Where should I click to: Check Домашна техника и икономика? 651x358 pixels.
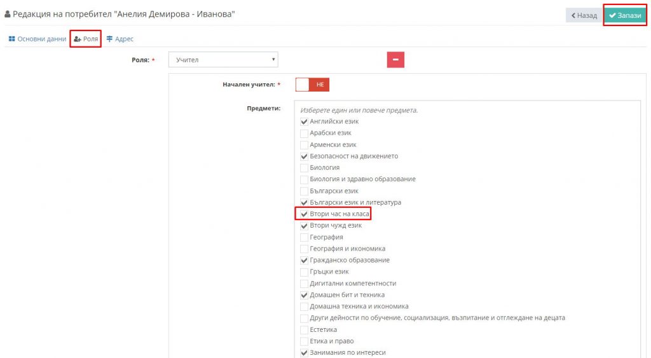304,306
